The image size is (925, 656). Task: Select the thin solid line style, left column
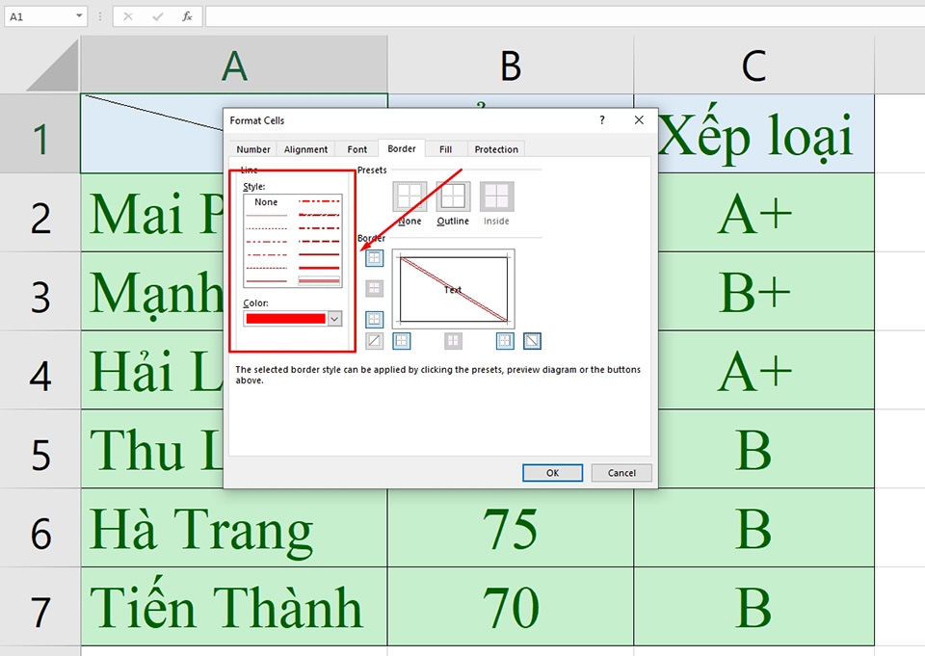point(266,281)
